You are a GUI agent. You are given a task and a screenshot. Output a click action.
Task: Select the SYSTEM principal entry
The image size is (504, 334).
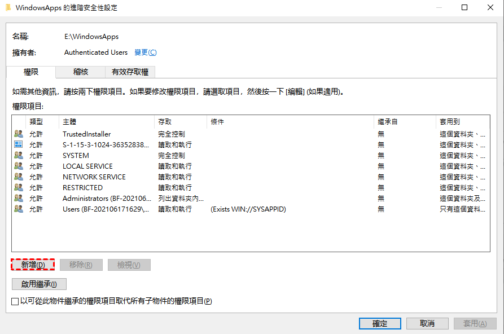251,156
